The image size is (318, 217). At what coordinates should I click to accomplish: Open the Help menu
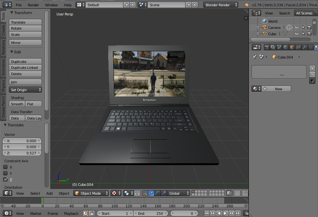[x=68, y=5]
